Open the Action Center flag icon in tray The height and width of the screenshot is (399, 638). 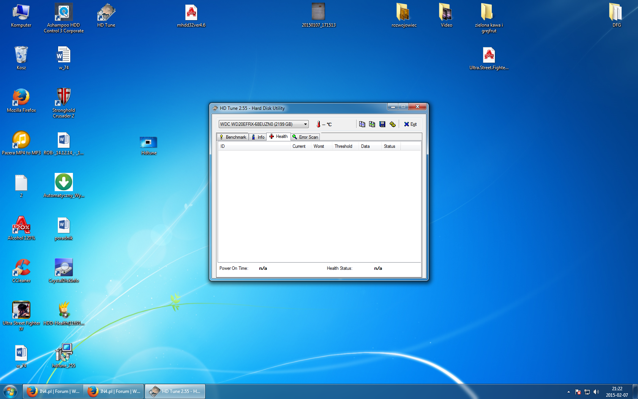tap(578, 392)
